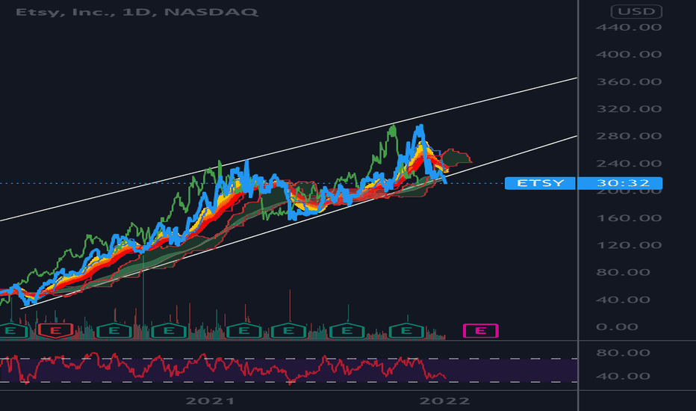Click the 280.00 price axis label
Viewport: 696px width, 411px height.
click(x=629, y=137)
